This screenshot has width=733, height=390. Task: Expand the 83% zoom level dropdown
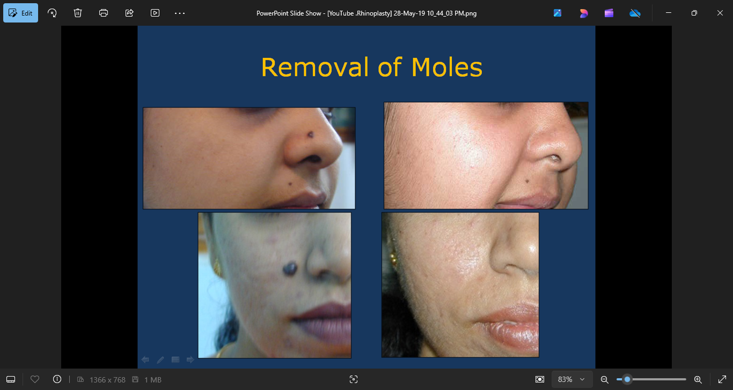572,379
